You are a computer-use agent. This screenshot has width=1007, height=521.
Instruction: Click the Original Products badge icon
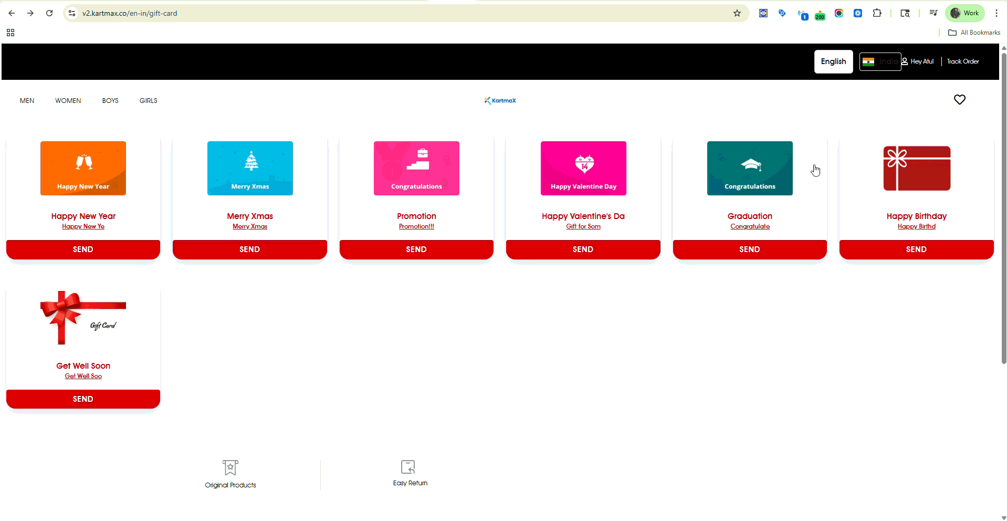[x=230, y=467]
